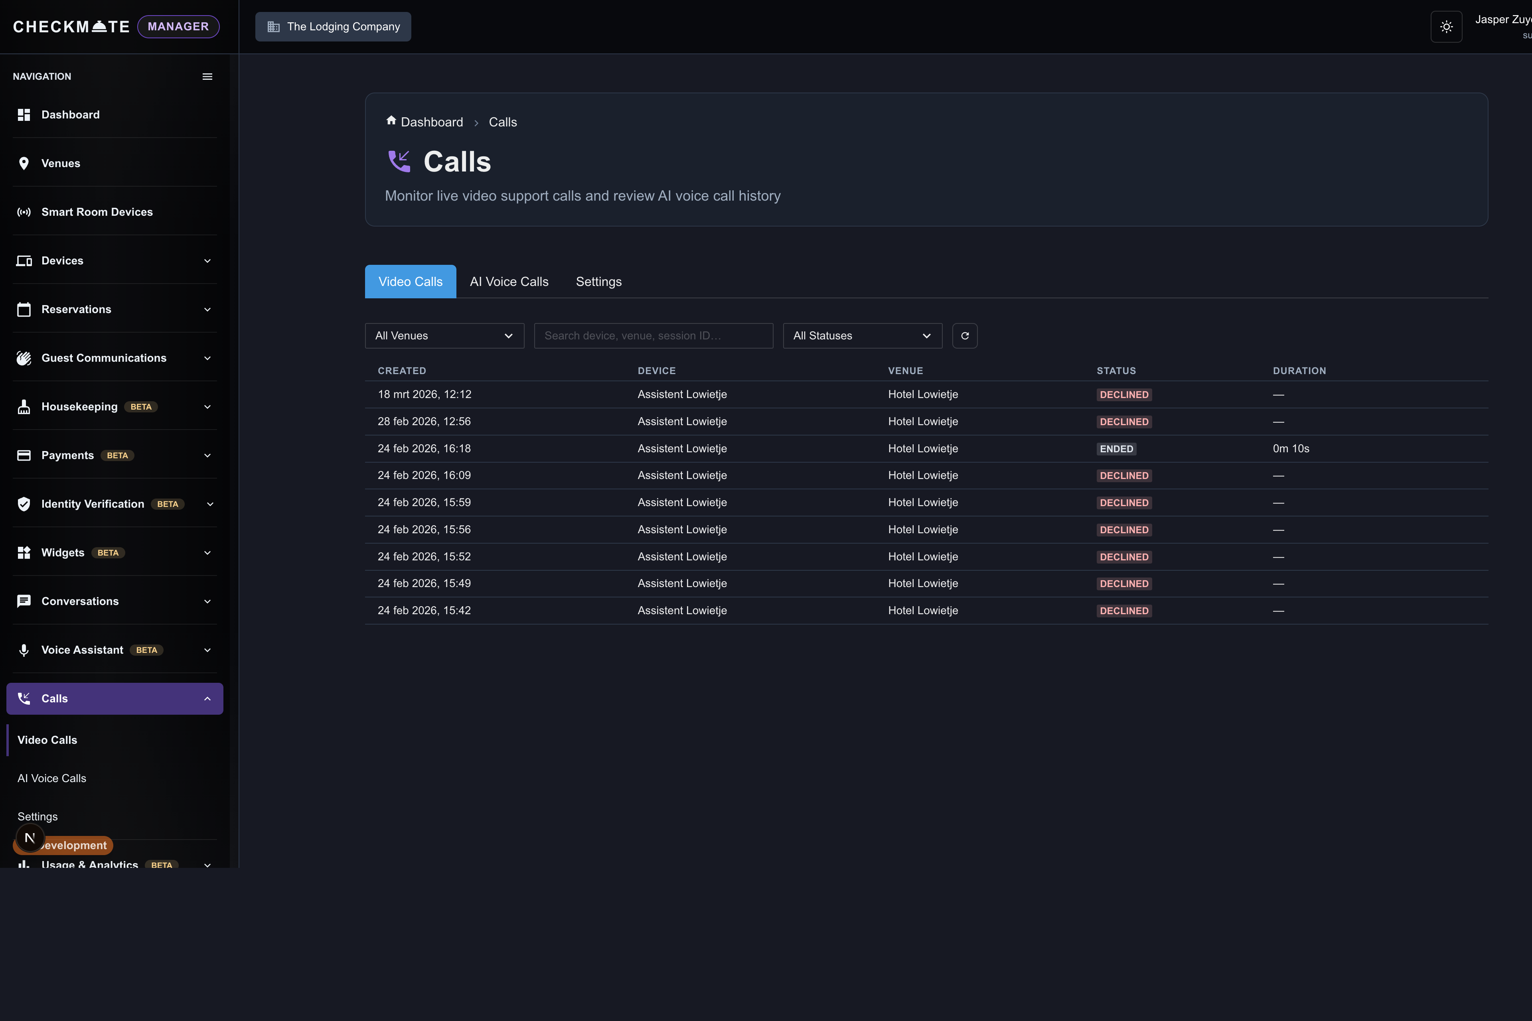Viewport: 1532px width, 1021px height.
Task: Expand the Conversations submenu chevron
Action: [x=208, y=602]
